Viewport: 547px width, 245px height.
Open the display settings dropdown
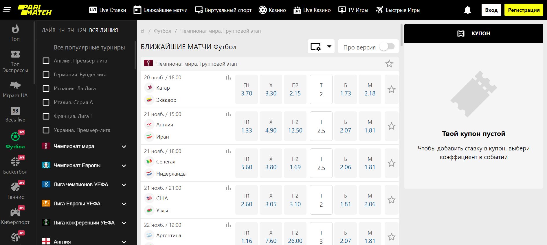321,47
